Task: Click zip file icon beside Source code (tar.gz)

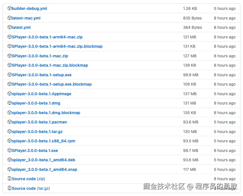Action: (x=10, y=188)
